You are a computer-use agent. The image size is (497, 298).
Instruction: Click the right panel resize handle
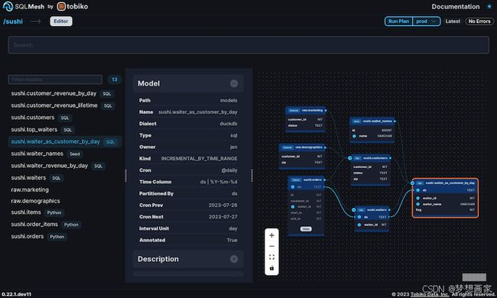[252, 176]
